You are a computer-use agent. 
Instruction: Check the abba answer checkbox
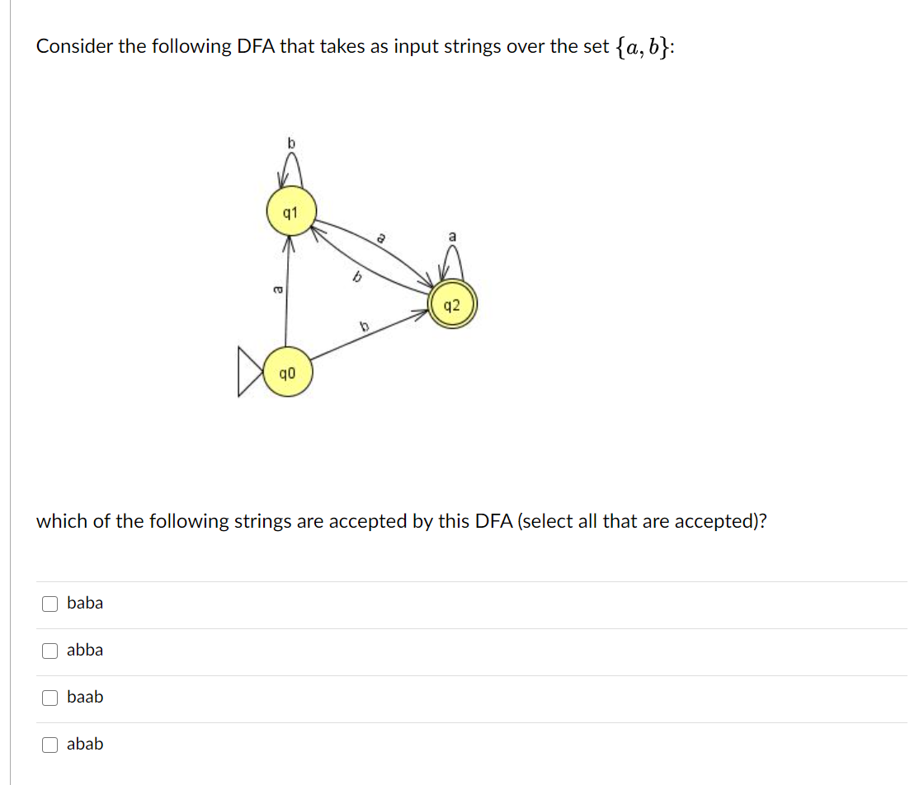pyautogui.click(x=49, y=650)
